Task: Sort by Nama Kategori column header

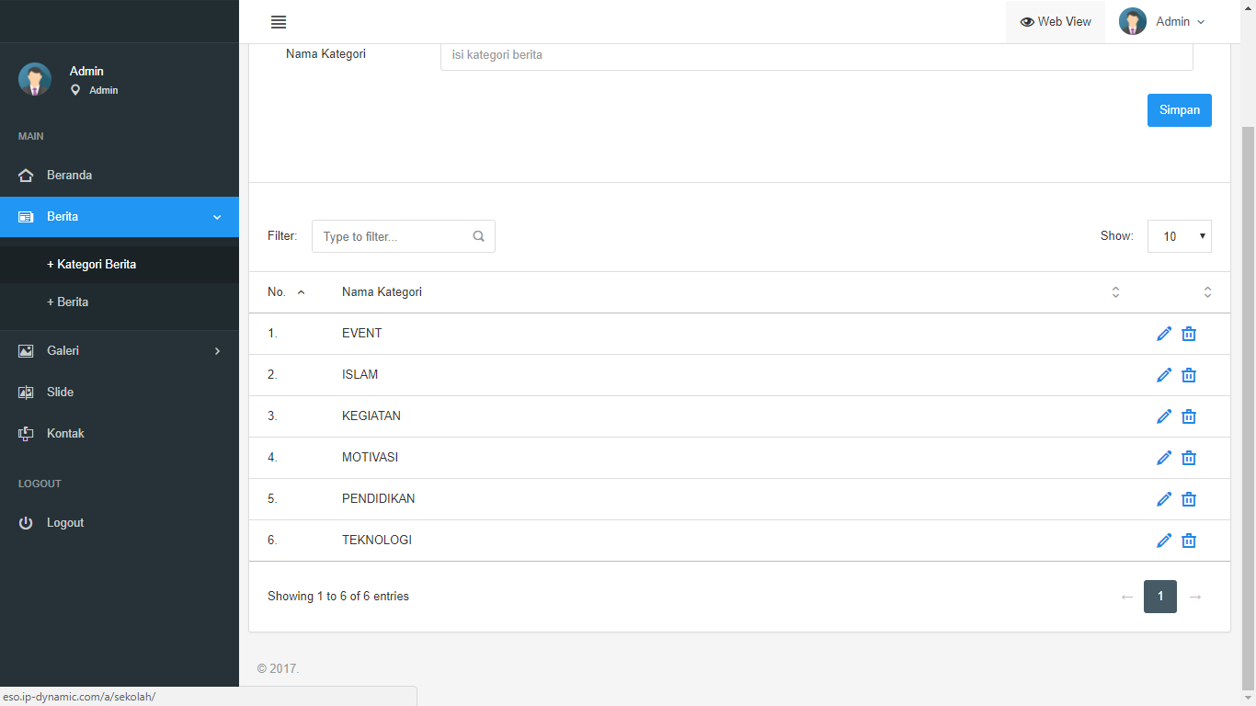Action: click(382, 292)
